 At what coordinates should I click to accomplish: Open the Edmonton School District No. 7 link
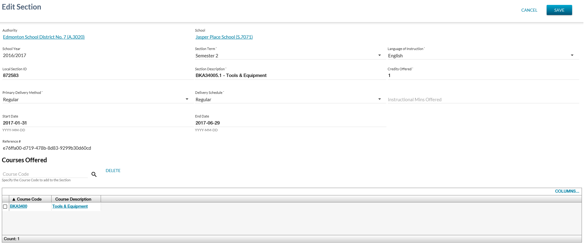pos(44,37)
